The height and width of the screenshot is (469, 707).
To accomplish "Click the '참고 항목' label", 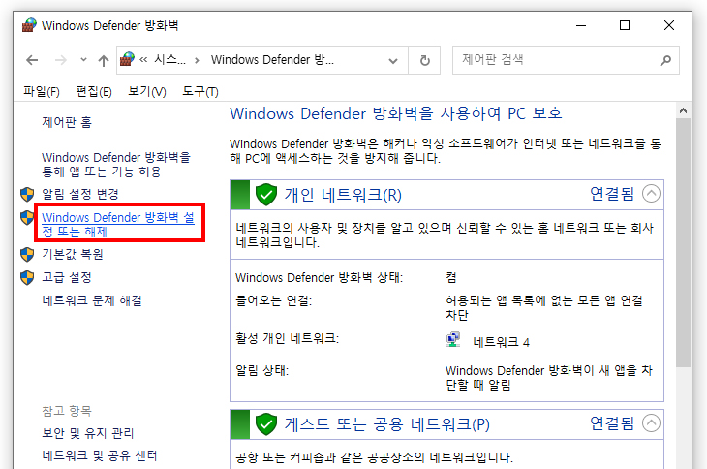I will pyautogui.click(x=67, y=411).
